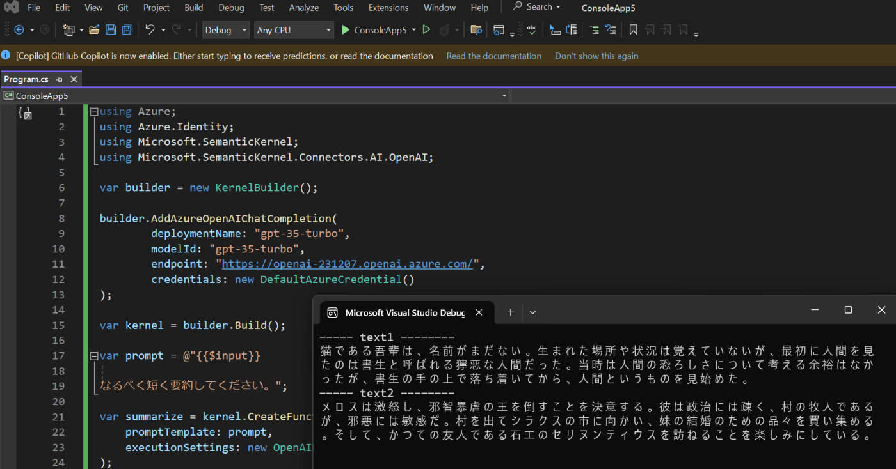Click the Visual Studio logo icon
The image size is (896, 469).
11,8
